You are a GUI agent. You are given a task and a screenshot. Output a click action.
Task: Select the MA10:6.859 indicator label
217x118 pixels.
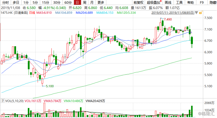(64, 13)
